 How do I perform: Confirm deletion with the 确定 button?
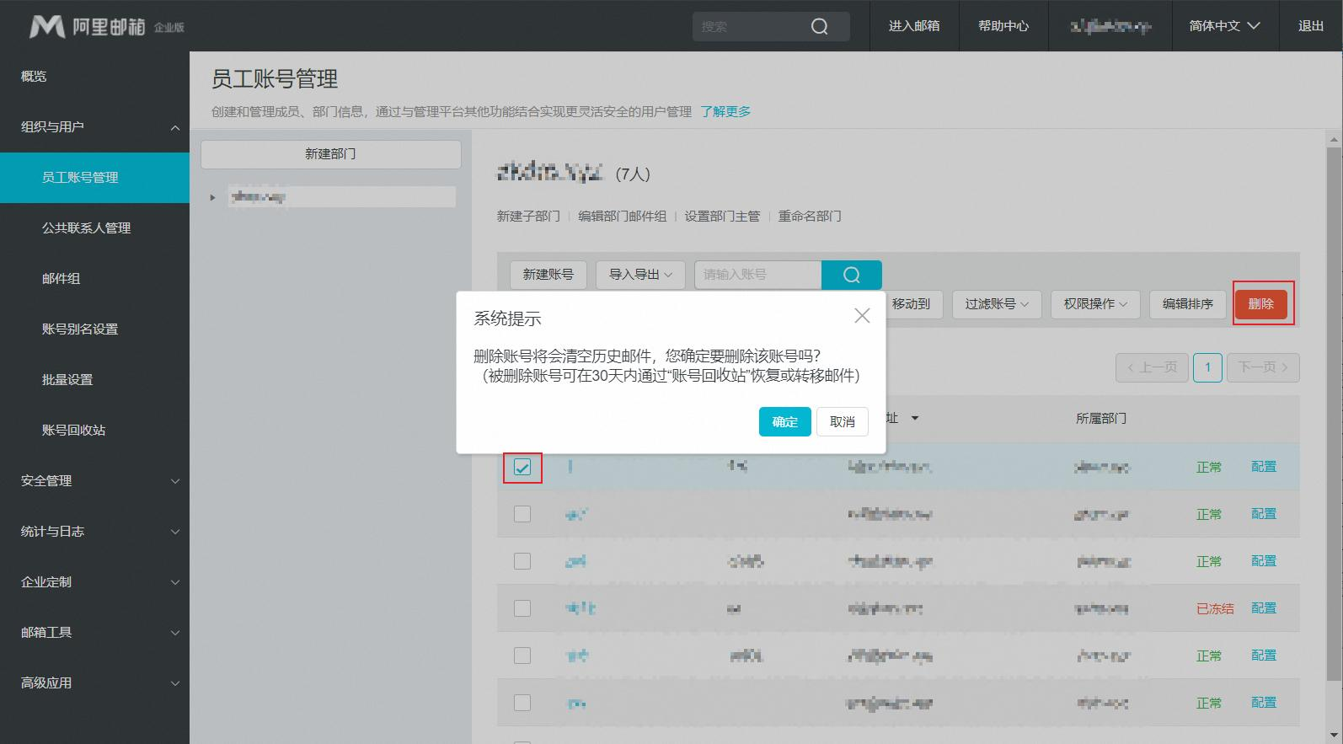pos(784,421)
